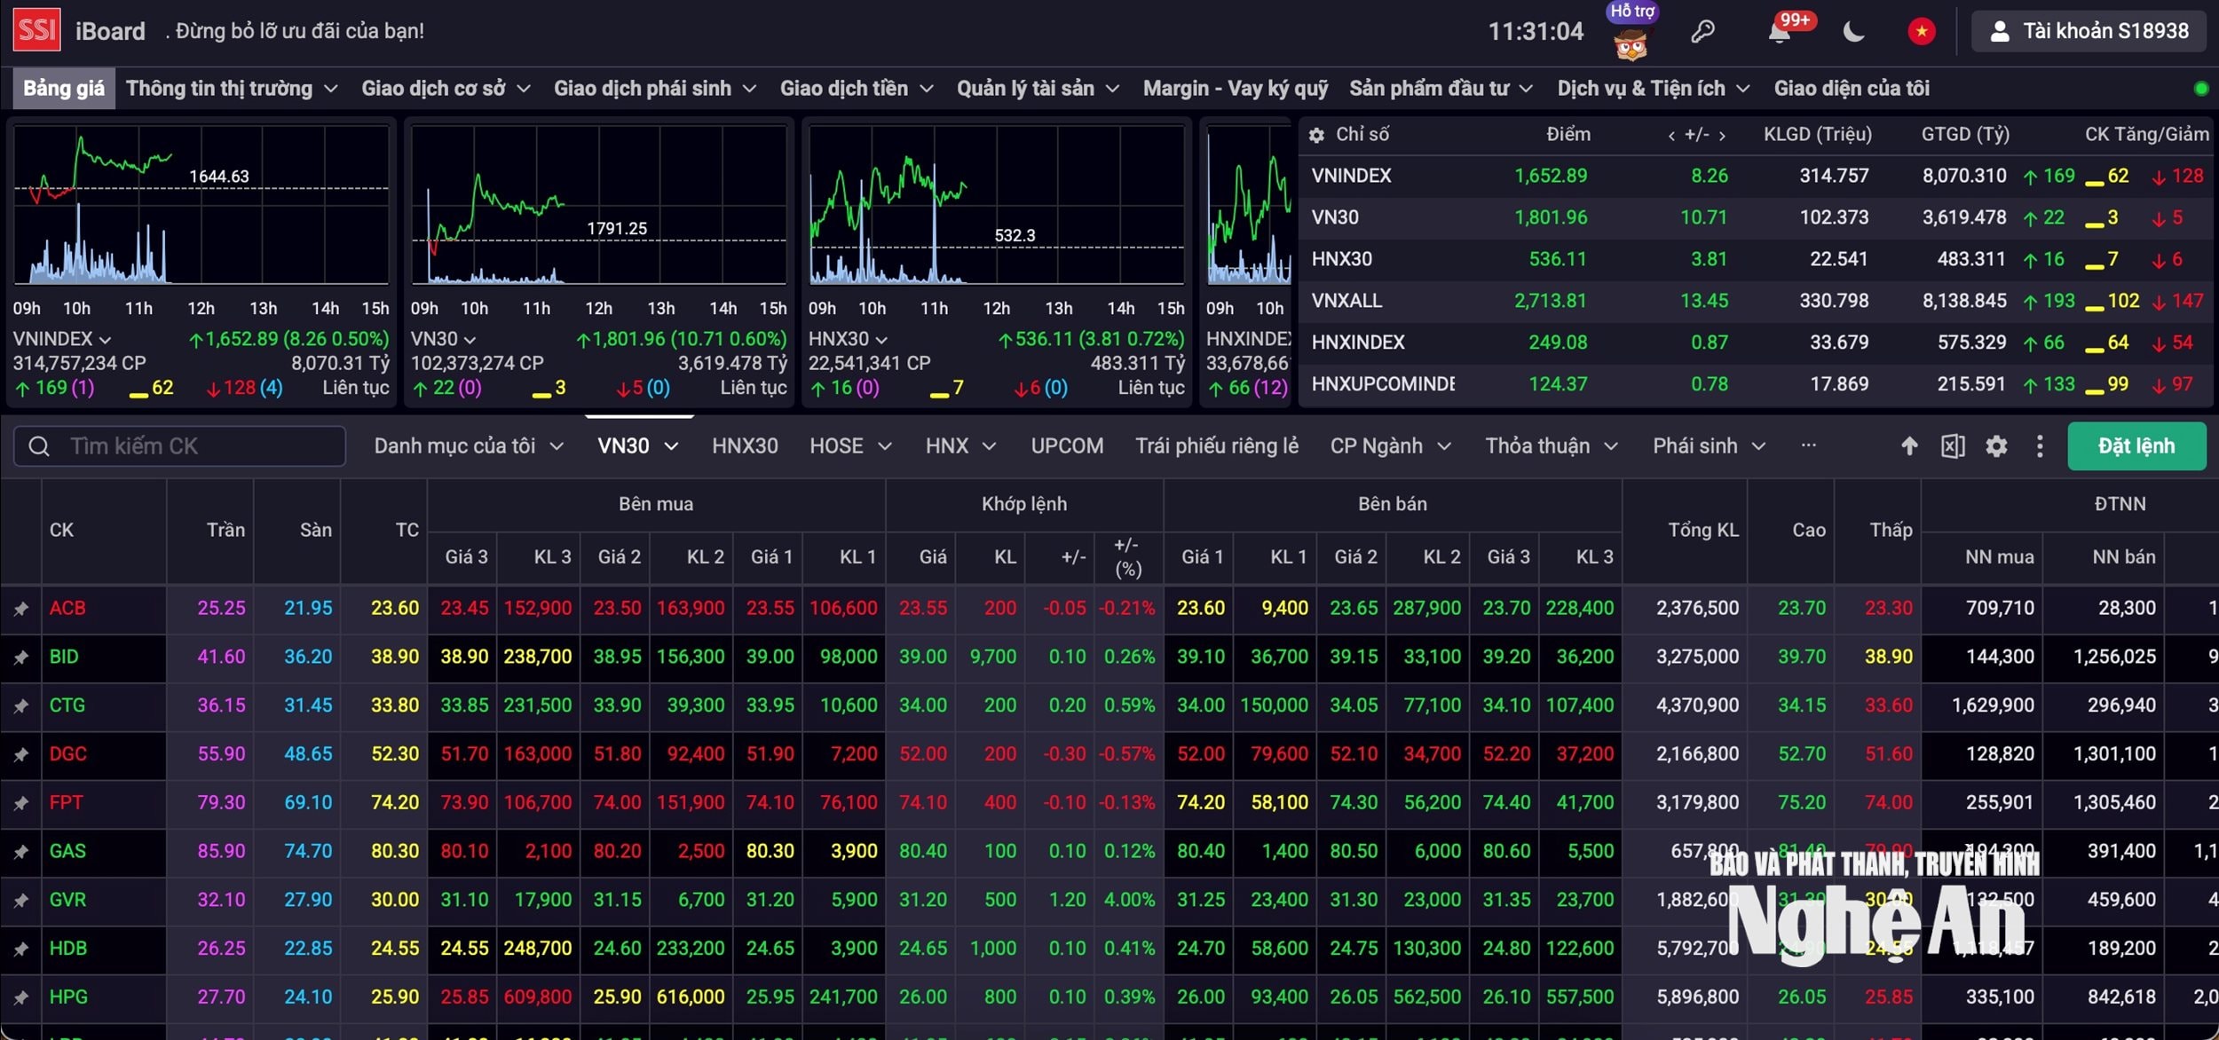Pin the ACB row
The width and height of the screenshot is (2219, 1040).
(21, 609)
